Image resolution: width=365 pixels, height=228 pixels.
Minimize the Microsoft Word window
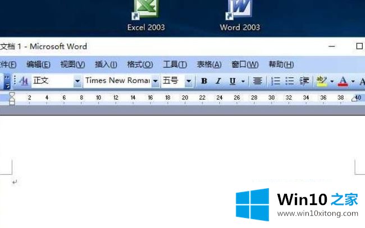(x=332, y=46)
